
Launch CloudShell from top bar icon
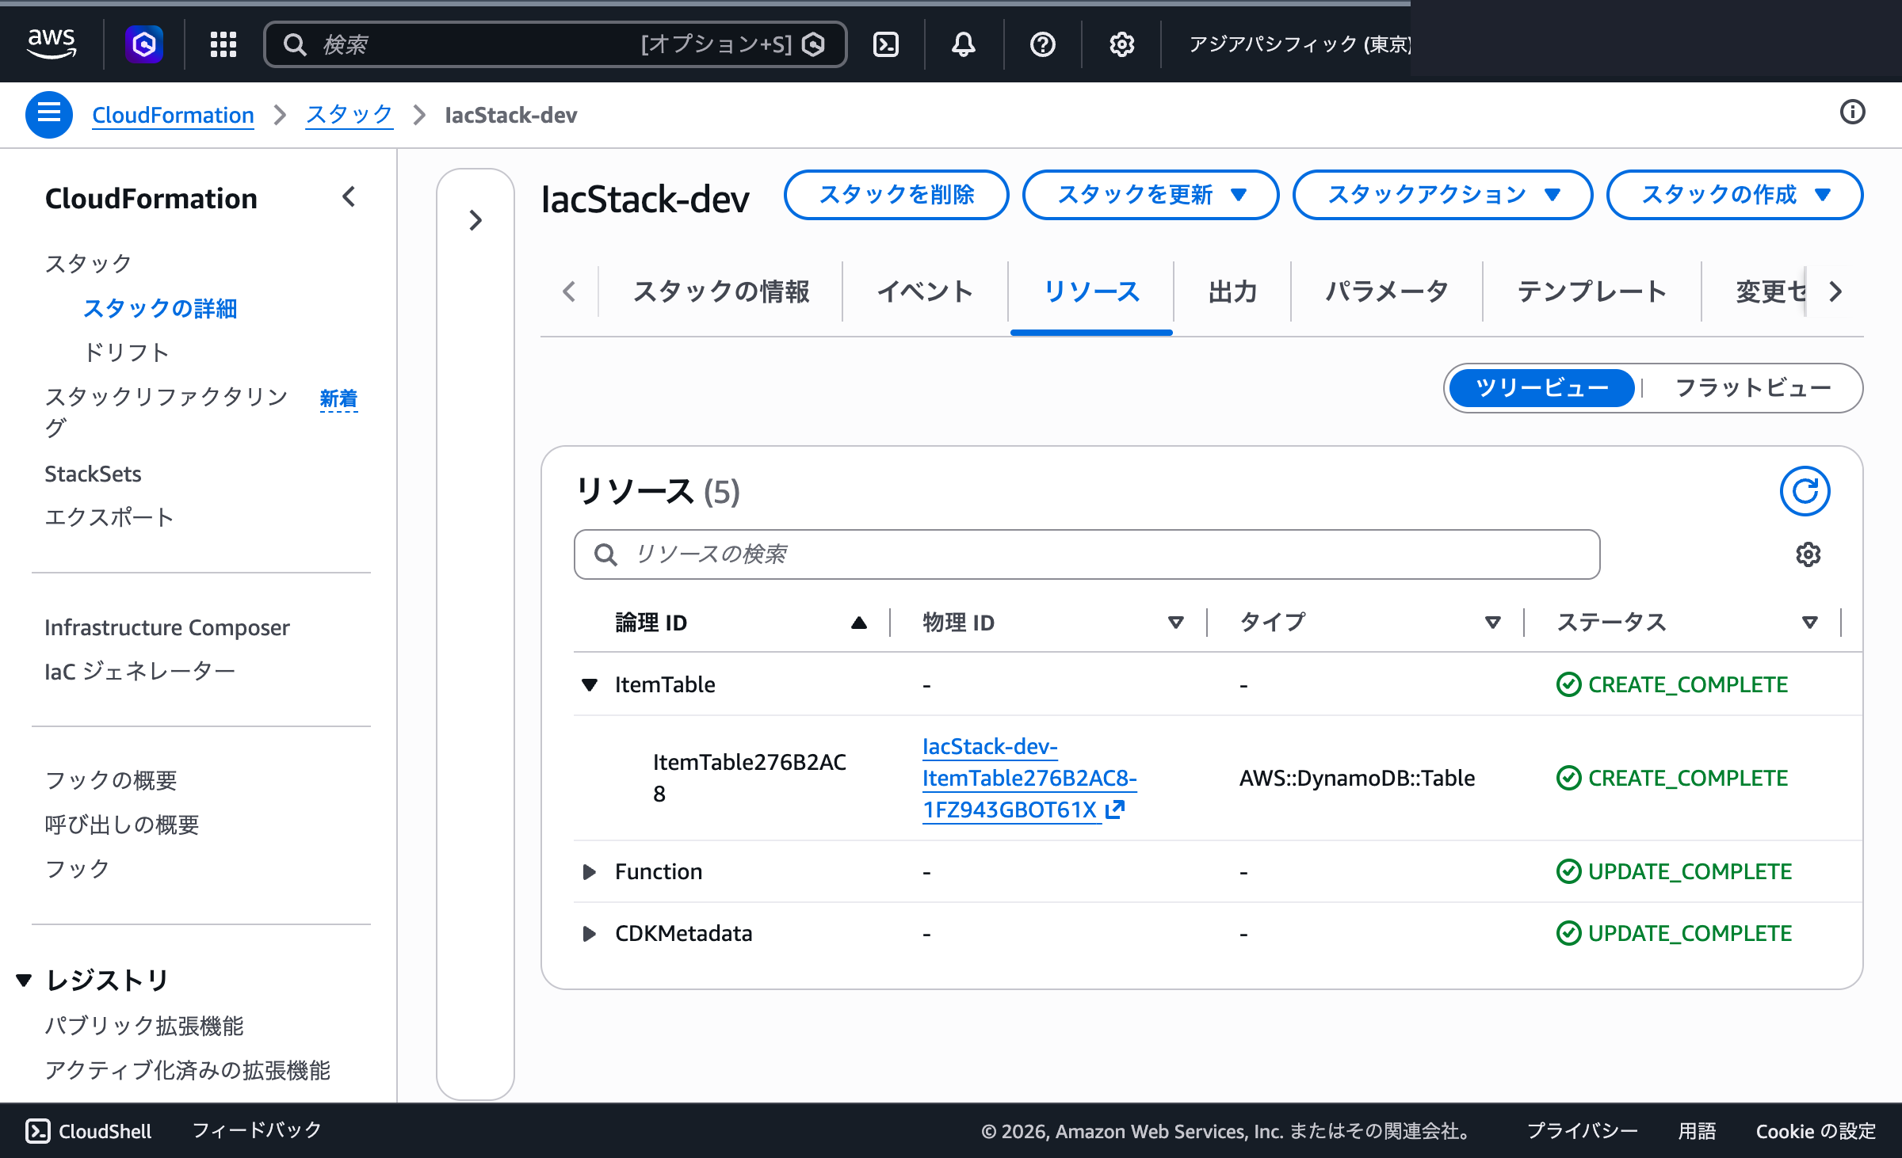coord(886,44)
